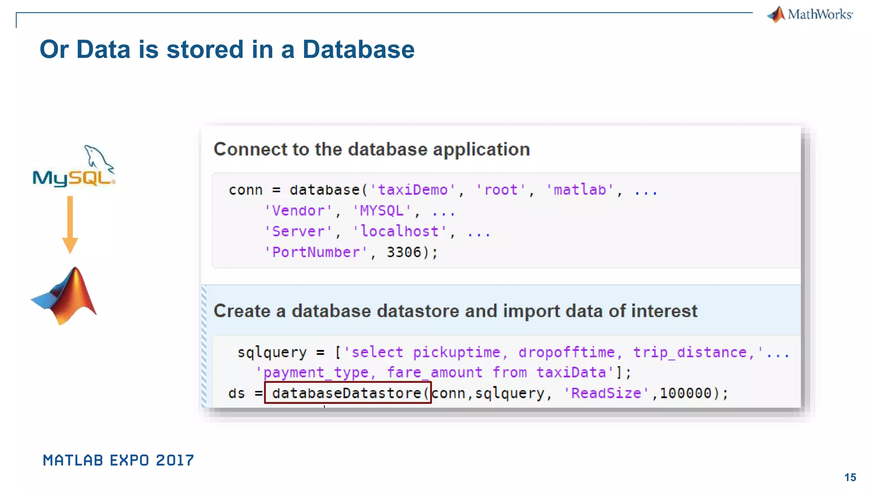872x490 pixels.
Task: Click the port number 3306
Action: click(404, 252)
